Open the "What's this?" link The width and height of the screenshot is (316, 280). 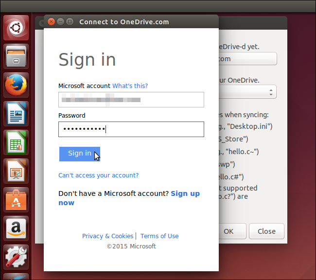[130, 86]
